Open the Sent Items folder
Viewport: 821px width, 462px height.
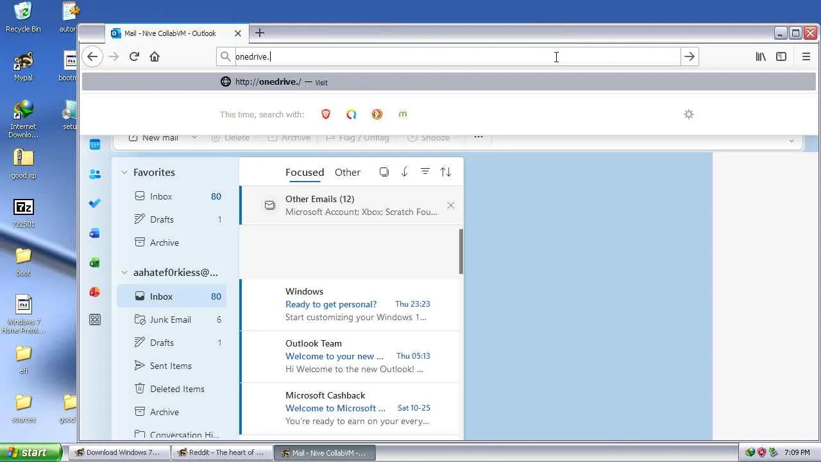(x=171, y=366)
